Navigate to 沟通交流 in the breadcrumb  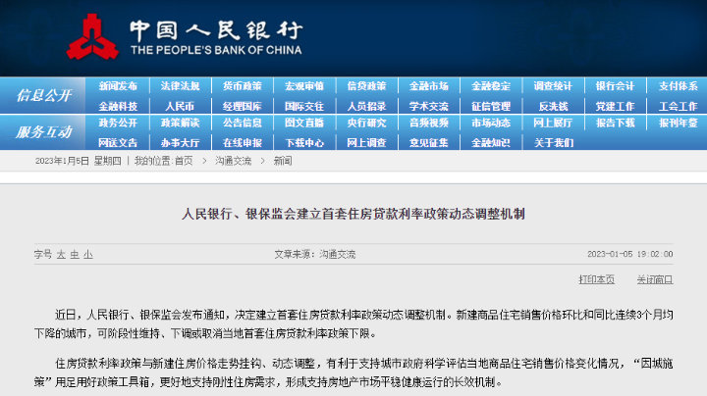[x=230, y=161]
